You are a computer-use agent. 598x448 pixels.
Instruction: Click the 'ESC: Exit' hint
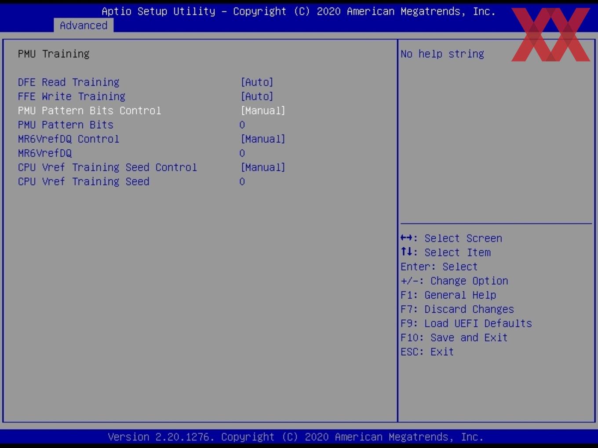(x=427, y=352)
